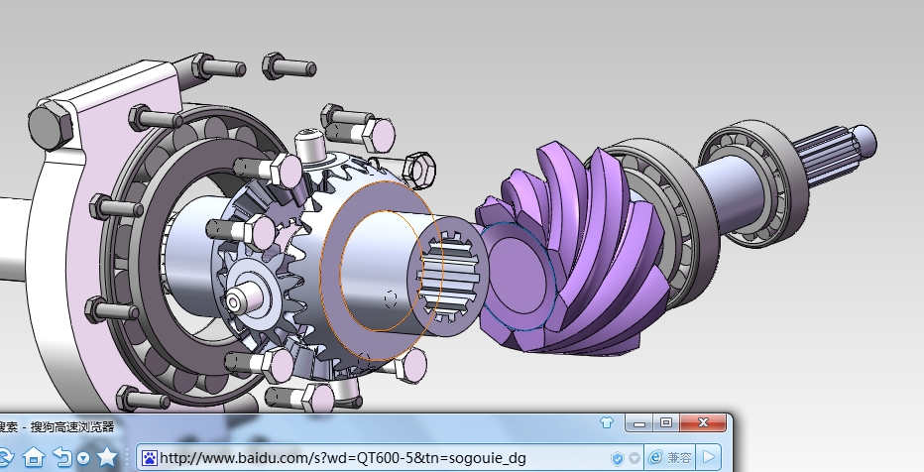Select the small bearing on the pinion shaft
Screen dimensions: 924x472
(754, 183)
